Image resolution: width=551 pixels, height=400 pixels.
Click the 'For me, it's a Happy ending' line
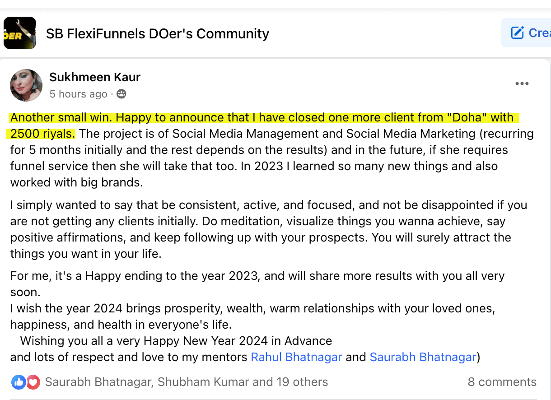257,275
